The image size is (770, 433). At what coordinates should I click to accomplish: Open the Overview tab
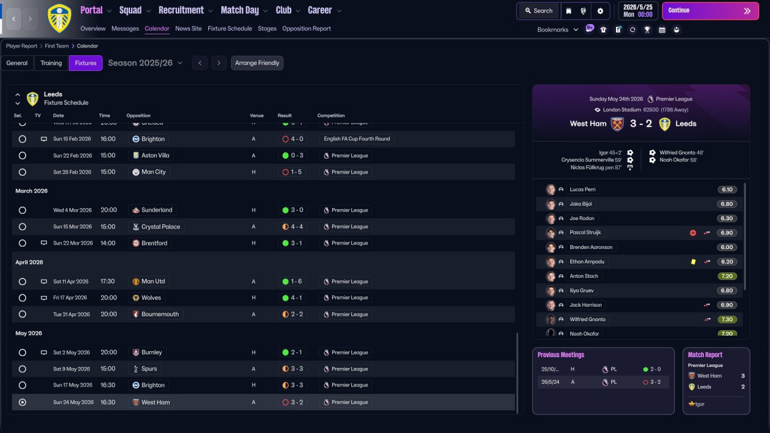(x=93, y=28)
